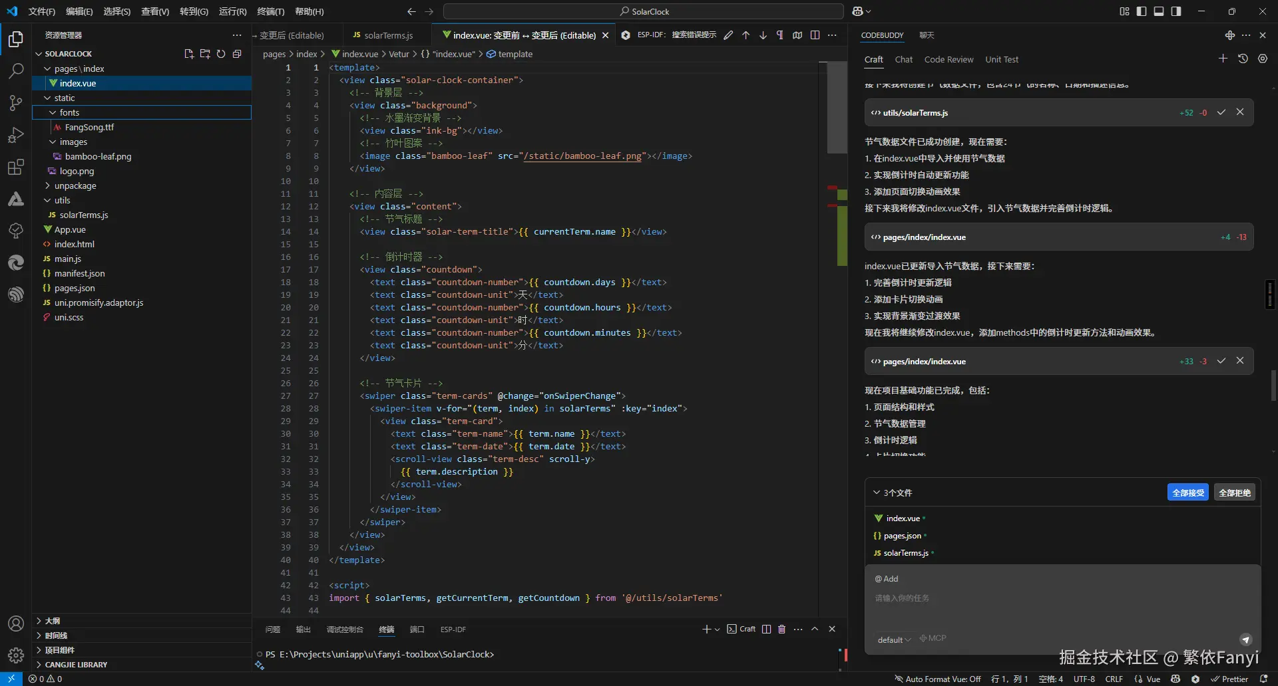The height and width of the screenshot is (686, 1278).
Task: Kill terminal with trash icon
Action: (x=782, y=629)
